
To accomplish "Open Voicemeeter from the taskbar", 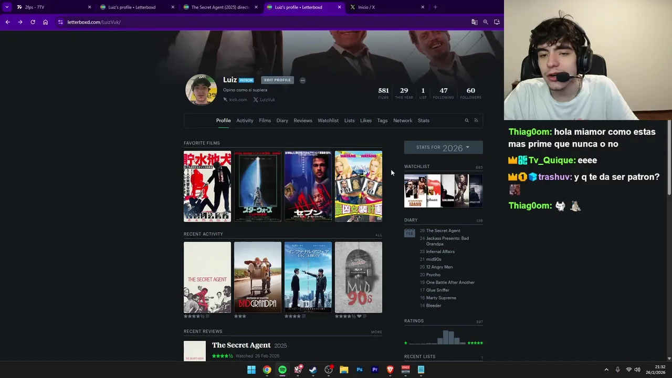I will (x=405, y=370).
